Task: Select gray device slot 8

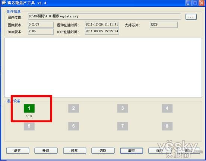Action: (167, 126)
